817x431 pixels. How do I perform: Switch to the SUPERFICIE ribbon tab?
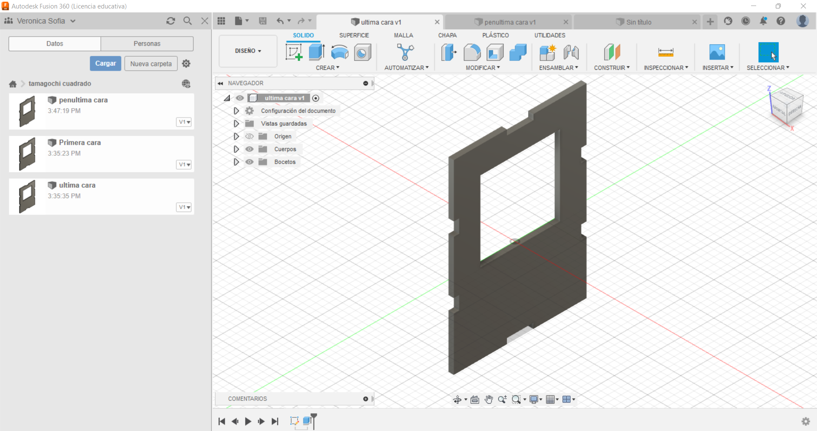354,35
